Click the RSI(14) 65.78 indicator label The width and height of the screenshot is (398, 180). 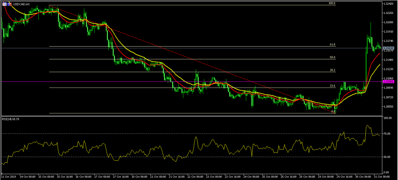[x=11, y=119]
